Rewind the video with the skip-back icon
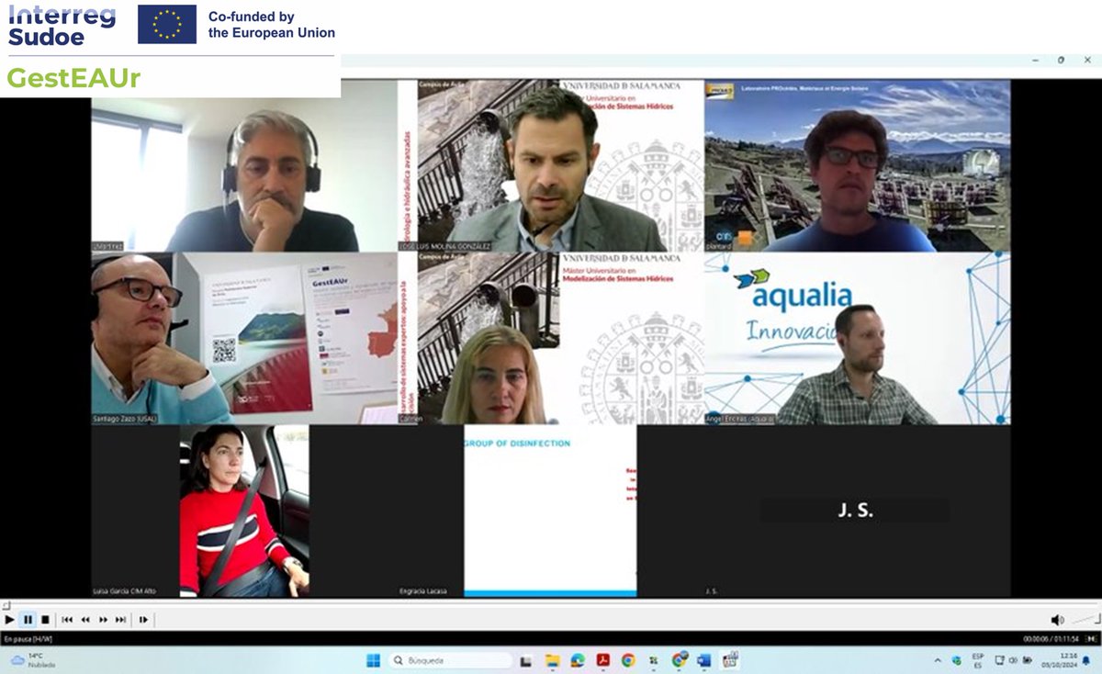Image resolution: width=1102 pixels, height=674 pixels. (86, 620)
